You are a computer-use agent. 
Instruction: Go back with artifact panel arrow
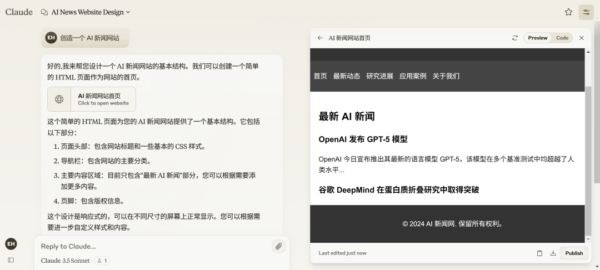321,38
